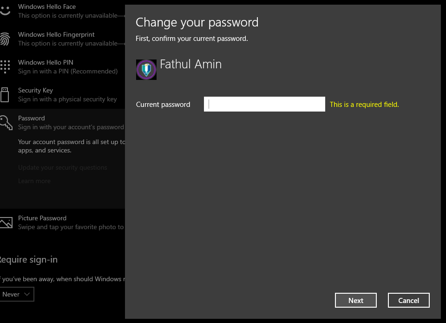Viewport: 446px width, 323px height.
Task: Click the 'This is a required field.' message
Action: [x=364, y=105]
